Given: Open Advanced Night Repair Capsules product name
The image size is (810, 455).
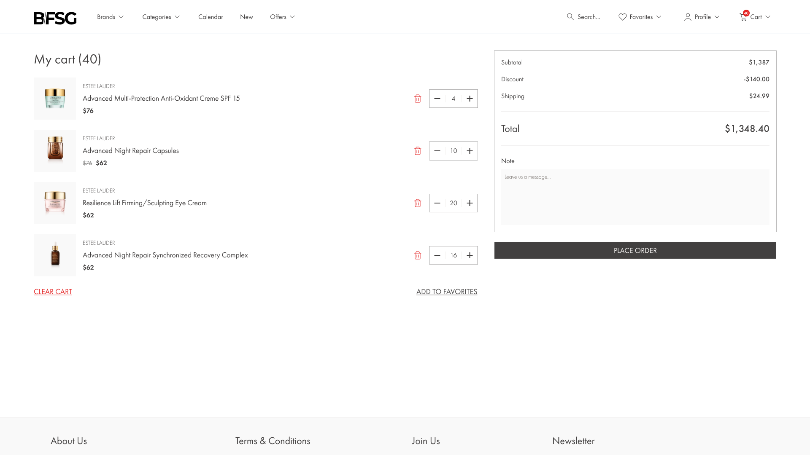Looking at the screenshot, I should click(x=131, y=150).
